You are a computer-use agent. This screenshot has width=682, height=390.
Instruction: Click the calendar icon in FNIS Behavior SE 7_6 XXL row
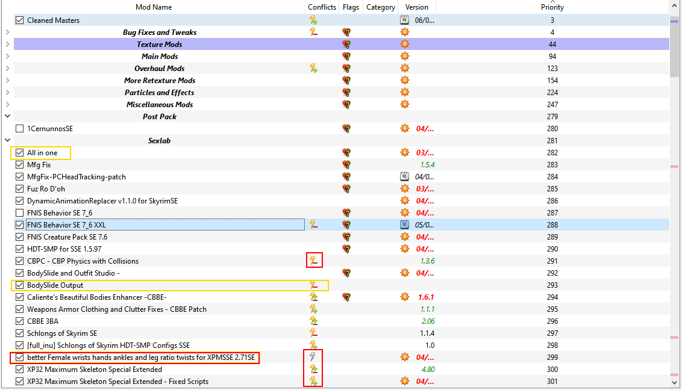pyautogui.click(x=404, y=224)
